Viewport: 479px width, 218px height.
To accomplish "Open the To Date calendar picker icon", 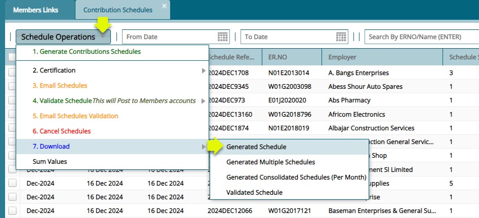I will (x=342, y=37).
